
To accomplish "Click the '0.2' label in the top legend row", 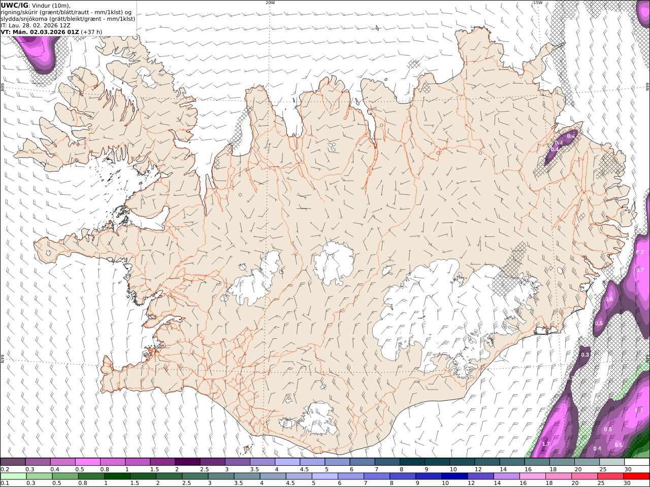I will [4, 469].
